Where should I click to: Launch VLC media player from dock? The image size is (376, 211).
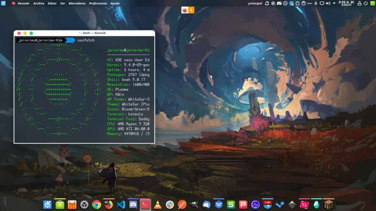coord(158,205)
